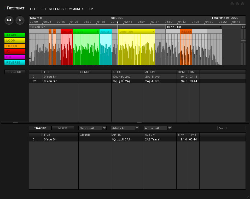Click the Search field
Viewport: 250px width, 199px height.
[231, 128]
